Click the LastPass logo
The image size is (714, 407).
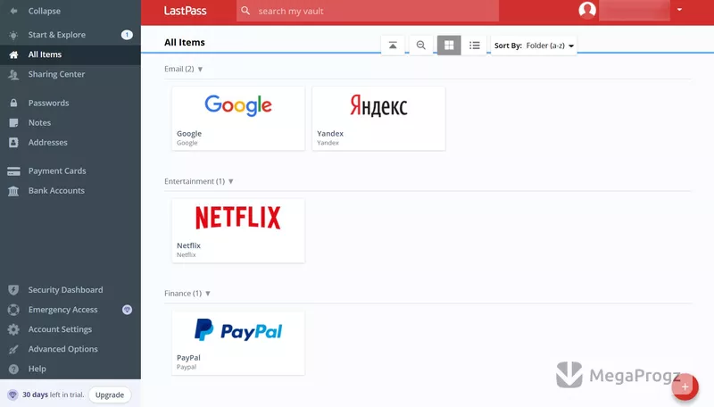185,11
